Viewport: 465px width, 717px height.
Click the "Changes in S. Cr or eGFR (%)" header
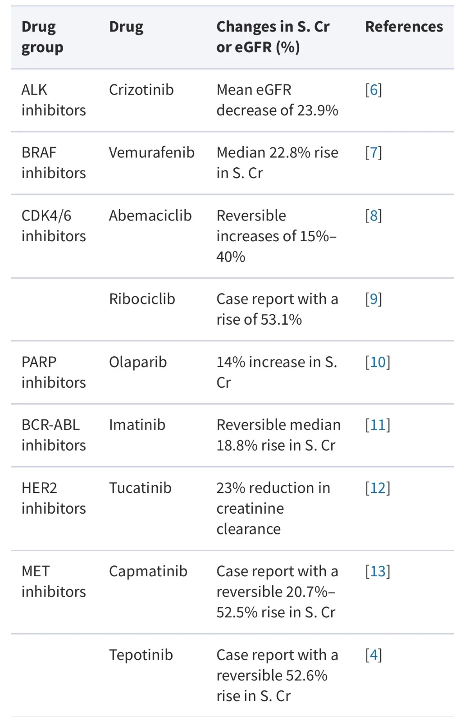[x=273, y=37]
